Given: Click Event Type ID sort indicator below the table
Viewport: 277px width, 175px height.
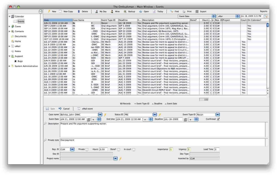Looking at the screenshot, I should [x=142, y=104].
